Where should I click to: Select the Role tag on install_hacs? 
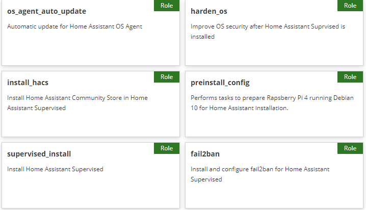click(167, 77)
